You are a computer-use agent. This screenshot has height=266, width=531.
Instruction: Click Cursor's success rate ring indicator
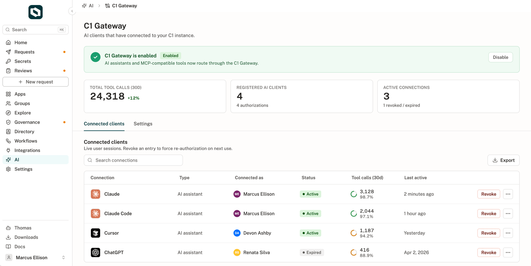354,233
